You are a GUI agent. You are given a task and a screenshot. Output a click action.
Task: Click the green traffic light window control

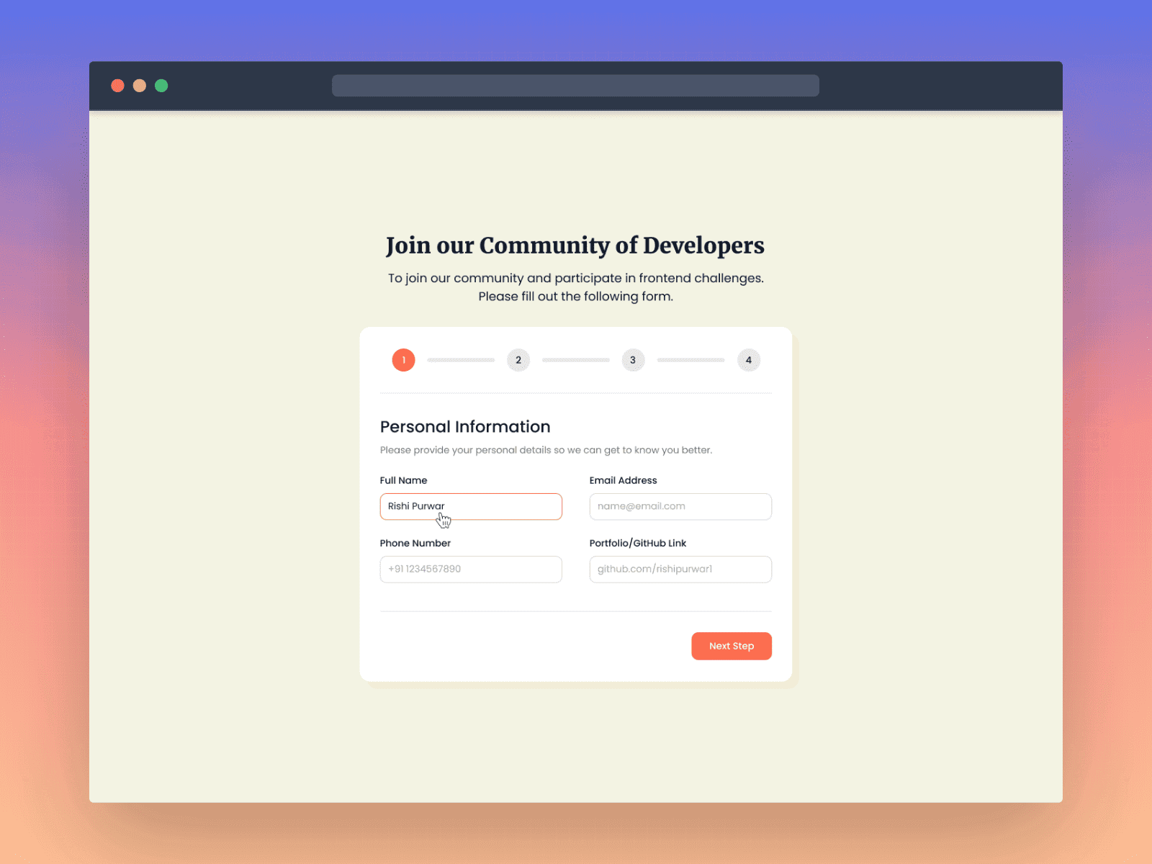(x=161, y=85)
